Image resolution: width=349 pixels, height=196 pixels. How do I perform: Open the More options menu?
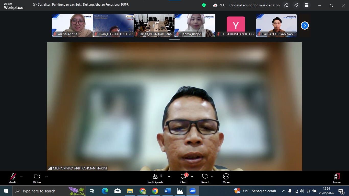click(x=226, y=178)
